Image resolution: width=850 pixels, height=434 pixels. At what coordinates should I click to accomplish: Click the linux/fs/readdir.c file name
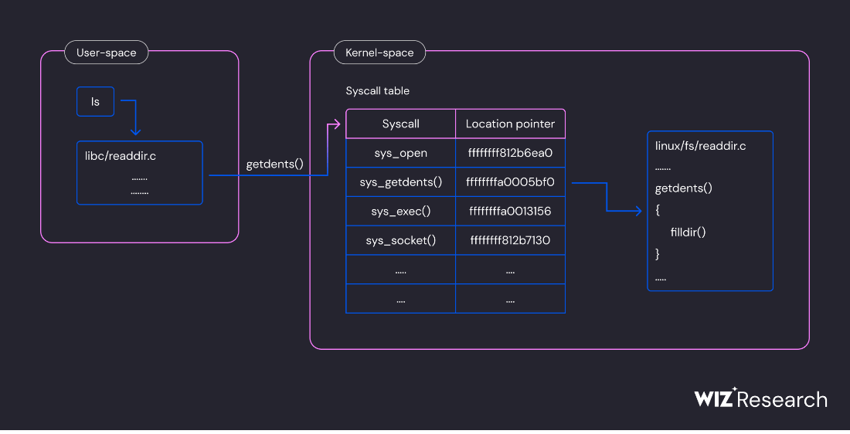700,146
